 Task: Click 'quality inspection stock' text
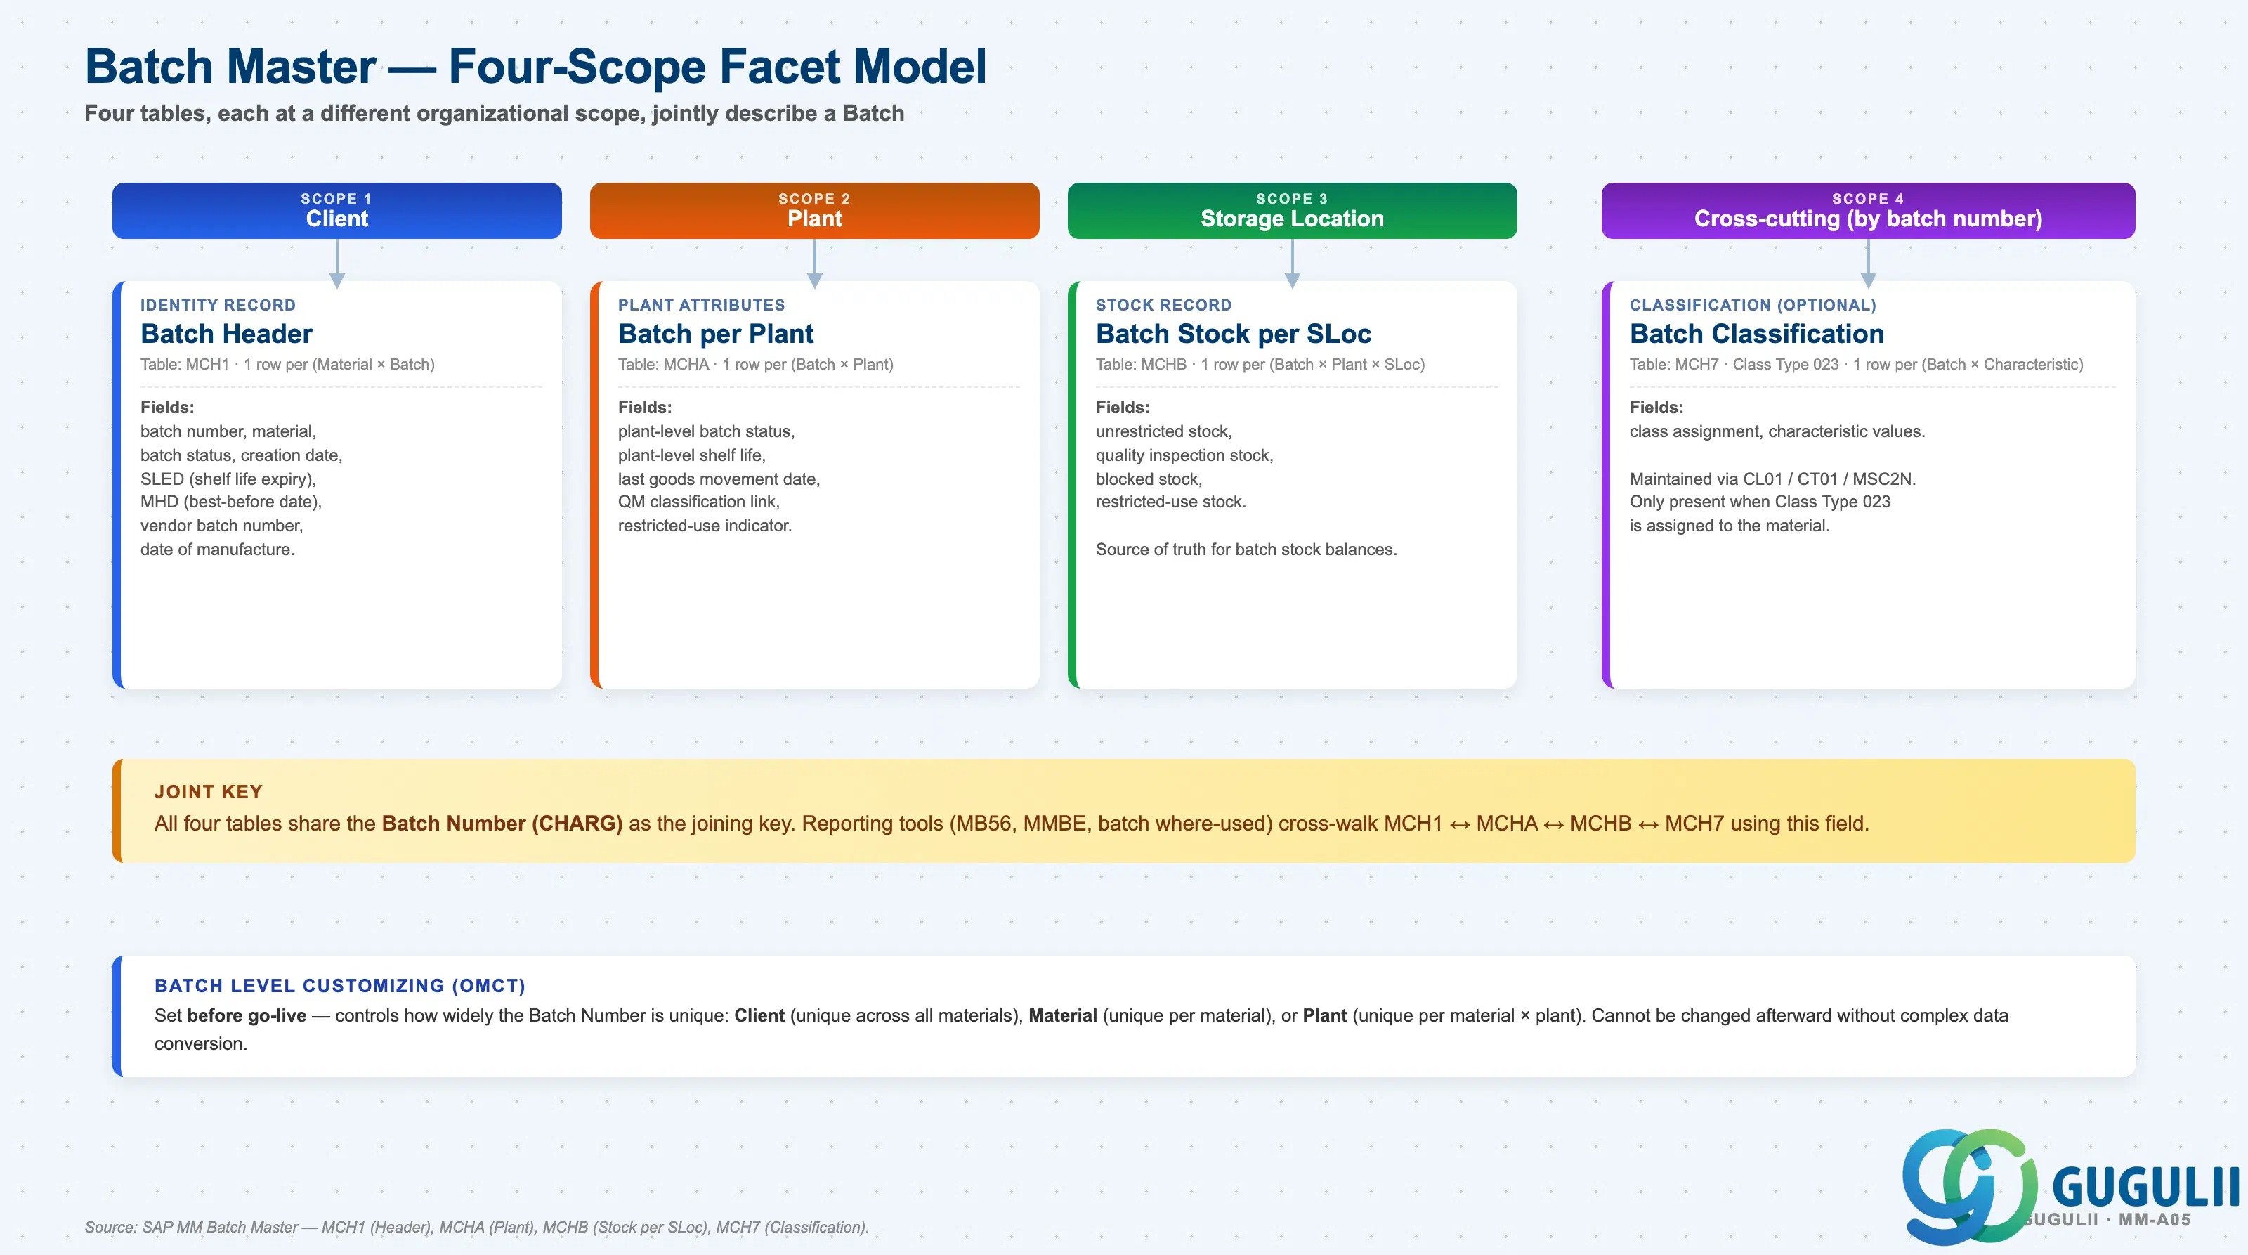[1184, 455]
